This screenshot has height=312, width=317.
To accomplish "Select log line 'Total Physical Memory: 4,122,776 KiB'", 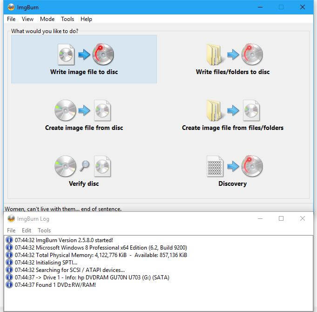I will [x=101, y=255].
